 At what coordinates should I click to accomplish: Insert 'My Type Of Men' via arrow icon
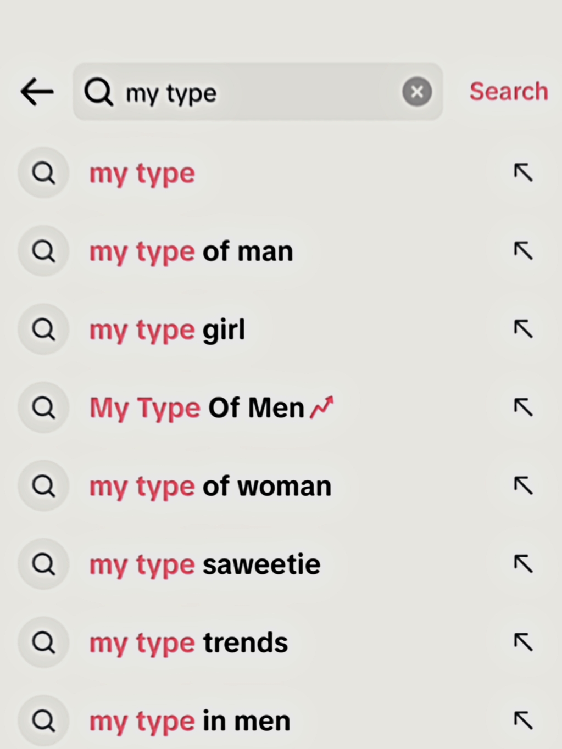click(x=523, y=407)
